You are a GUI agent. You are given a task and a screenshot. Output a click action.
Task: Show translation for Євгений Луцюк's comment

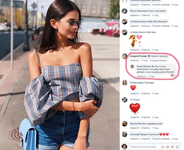pyautogui.click(x=161, y=139)
